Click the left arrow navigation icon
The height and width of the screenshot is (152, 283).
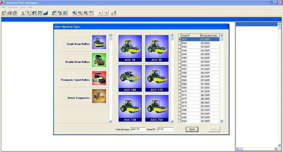coord(100,13)
